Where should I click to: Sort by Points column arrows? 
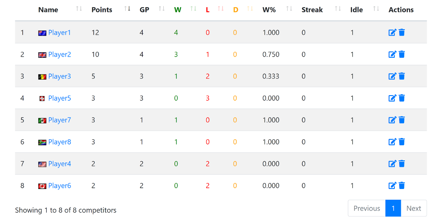coord(127,9)
